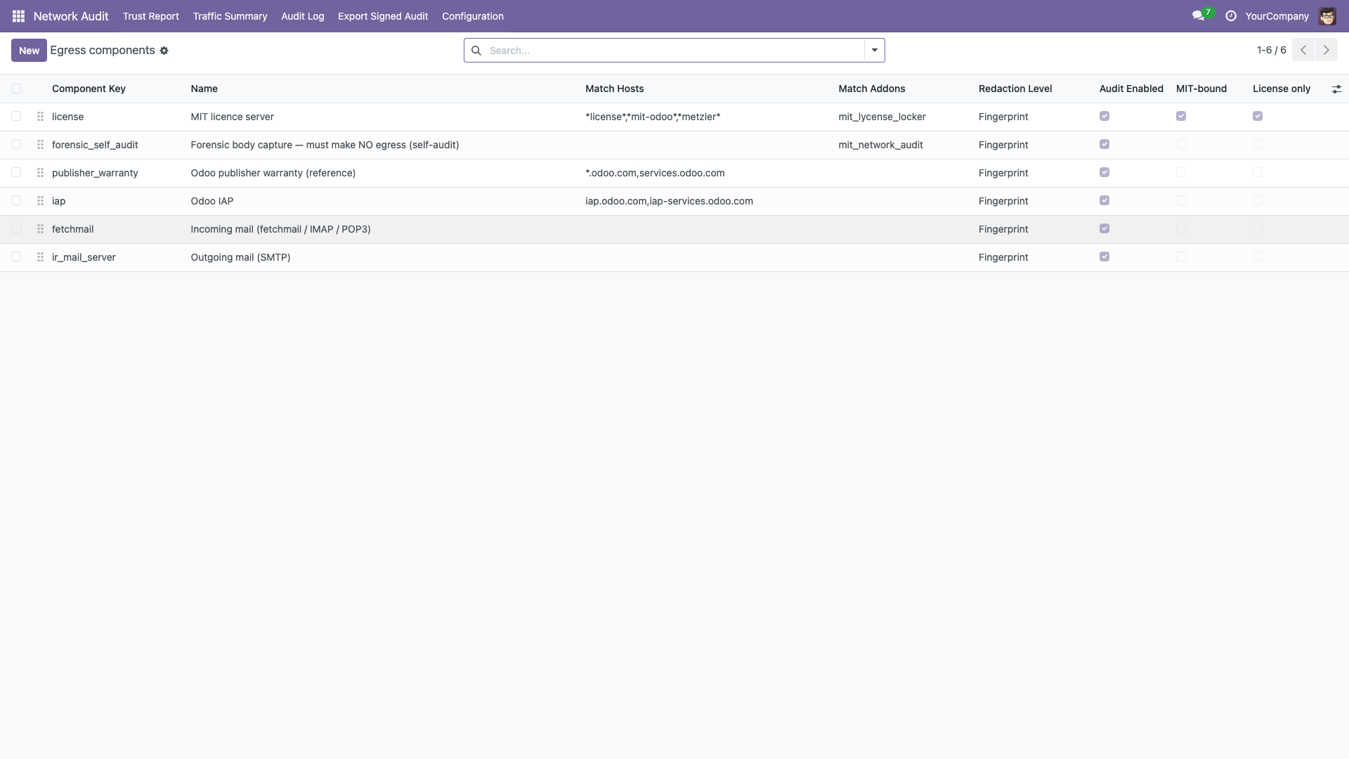Image resolution: width=1349 pixels, height=759 pixels.
Task: Go to previous page arrow
Action: 1303,50
